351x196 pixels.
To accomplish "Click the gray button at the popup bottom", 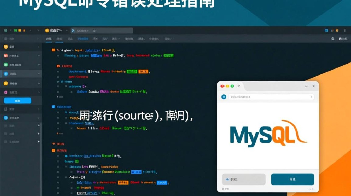I will (244, 180).
